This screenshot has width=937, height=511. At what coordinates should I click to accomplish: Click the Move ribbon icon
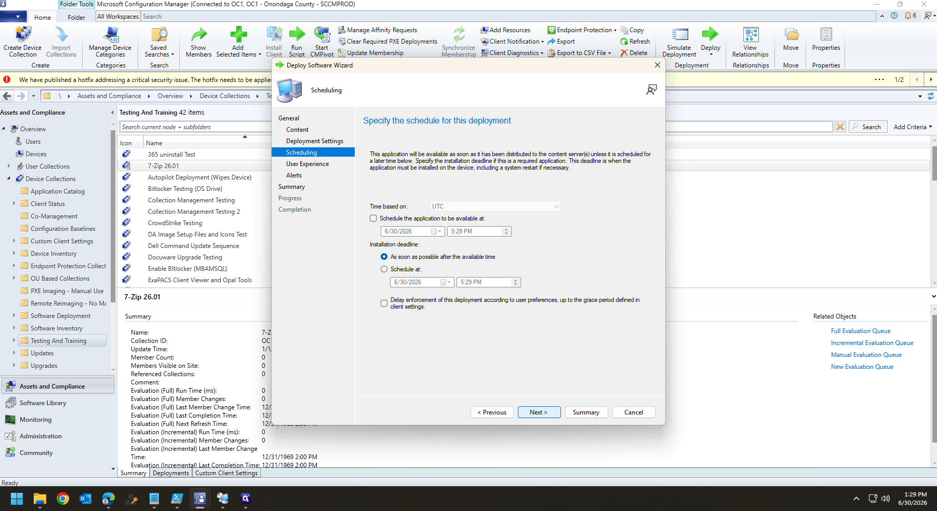[x=791, y=39]
